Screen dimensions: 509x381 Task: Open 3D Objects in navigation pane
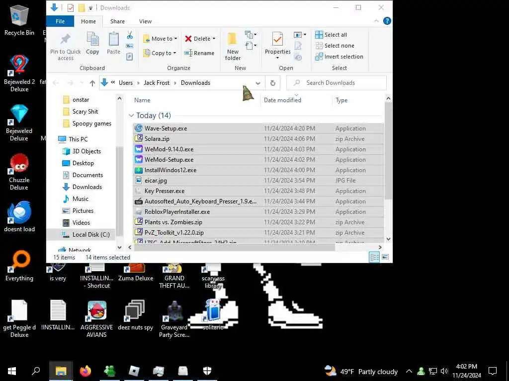pyautogui.click(x=86, y=151)
